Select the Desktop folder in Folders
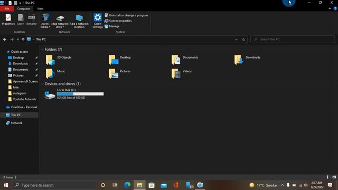This screenshot has height=190, width=338. tap(120, 60)
